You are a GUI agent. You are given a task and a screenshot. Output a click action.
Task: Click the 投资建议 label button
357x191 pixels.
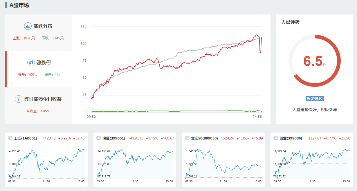(x=315, y=99)
